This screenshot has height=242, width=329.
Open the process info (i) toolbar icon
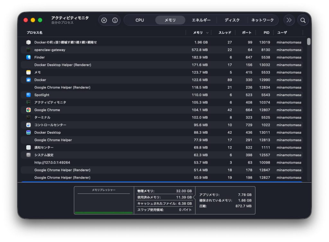(115, 20)
